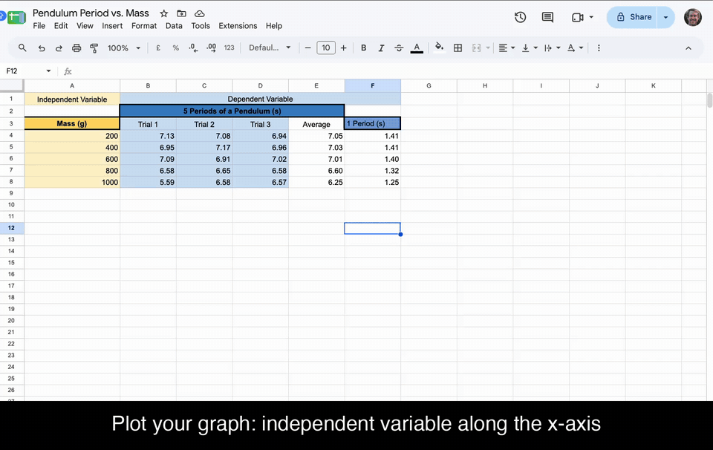Click the font size field showing 10
Image resolution: width=713 pixels, height=450 pixels.
tap(325, 48)
